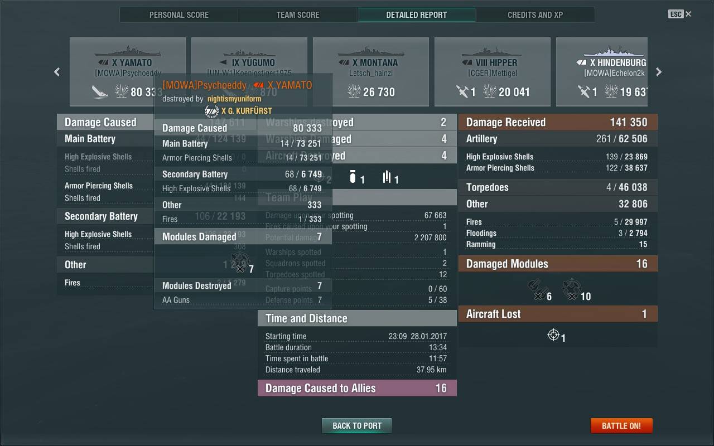Click the Modules Destroyed row in tooltip
Image resolution: width=714 pixels, height=446 pixels.
pyautogui.click(x=243, y=285)
